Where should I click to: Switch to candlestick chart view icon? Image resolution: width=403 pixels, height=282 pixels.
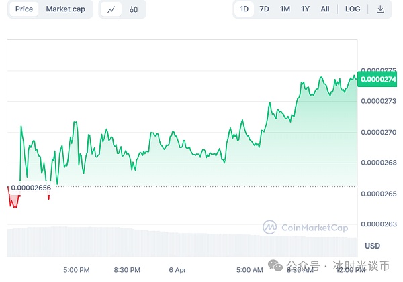134,9
